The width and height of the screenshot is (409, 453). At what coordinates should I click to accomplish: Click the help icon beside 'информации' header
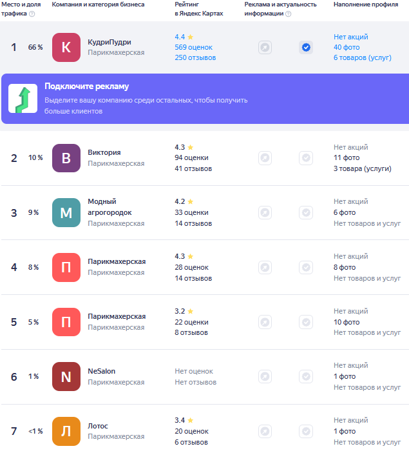[288, 14]
